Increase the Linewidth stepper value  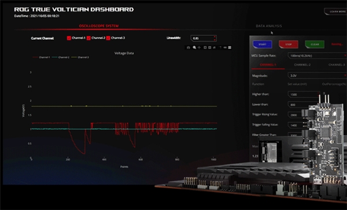point(215,36)
